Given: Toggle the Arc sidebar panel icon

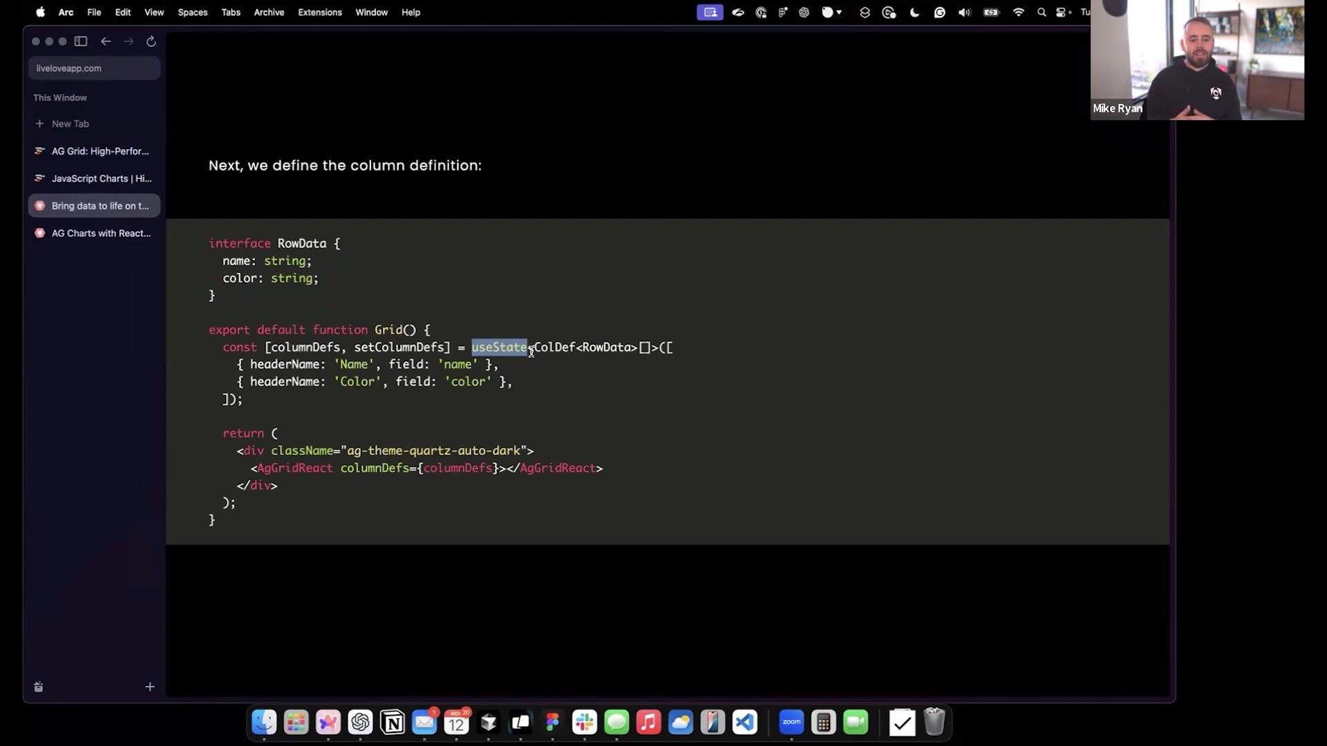Looking at the screenshot, I should pos(81,41).
